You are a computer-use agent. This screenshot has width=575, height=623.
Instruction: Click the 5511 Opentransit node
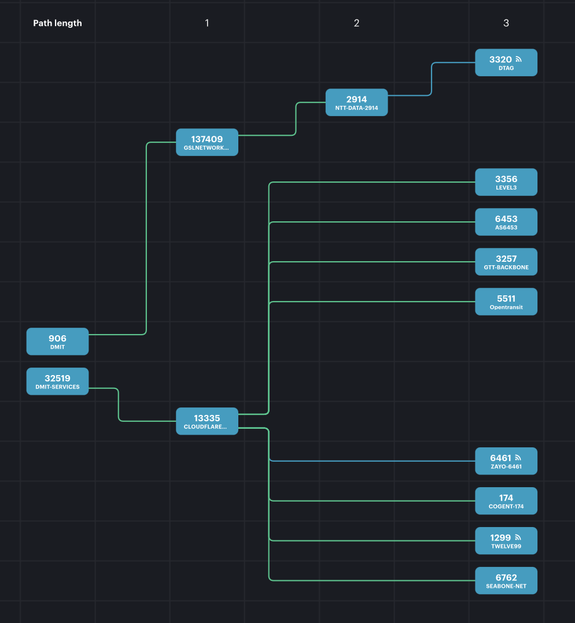tap(506, 302)
